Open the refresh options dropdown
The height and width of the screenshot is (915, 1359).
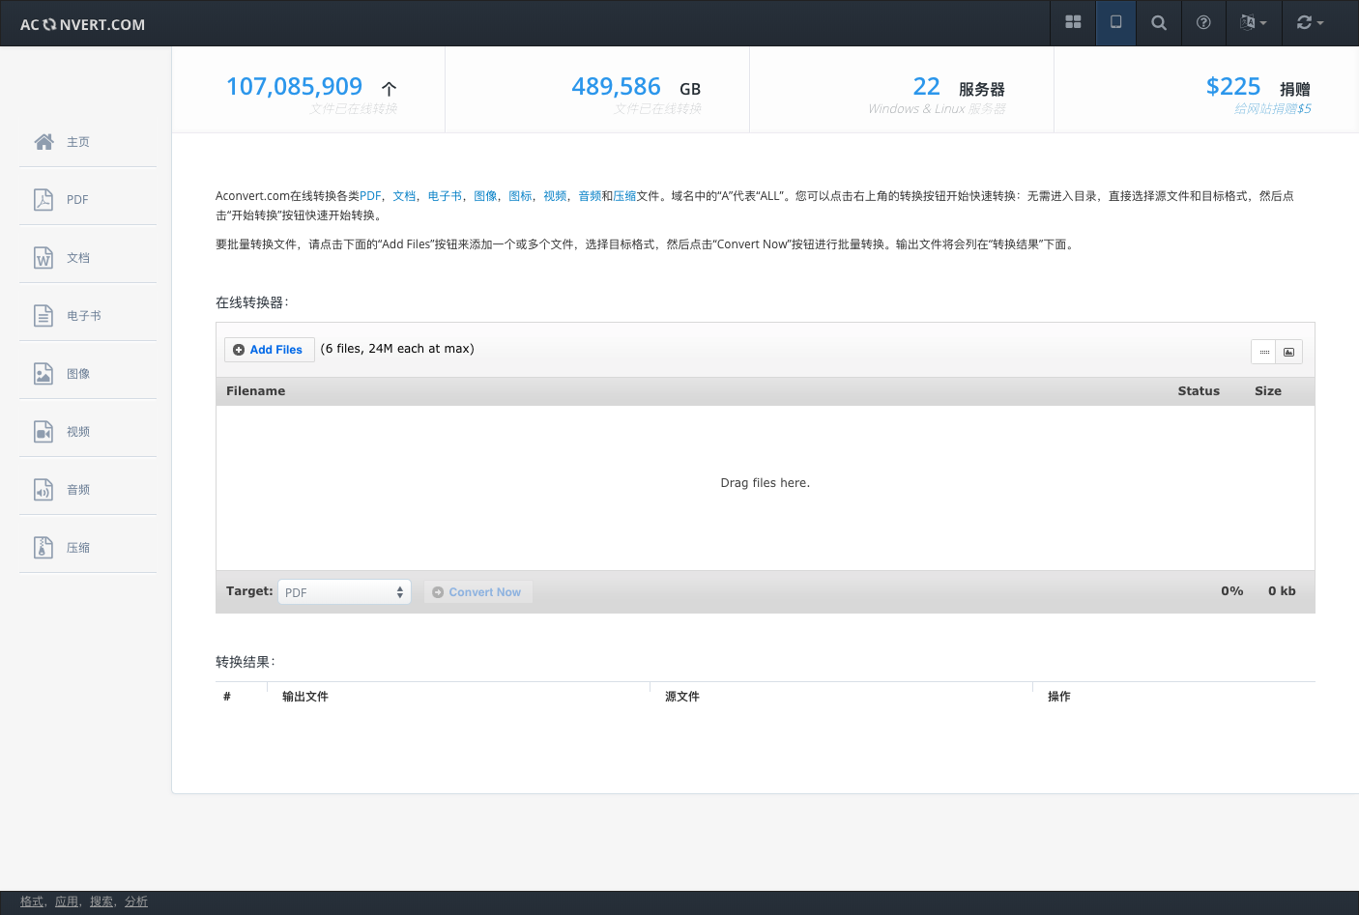coord(1310,22)
